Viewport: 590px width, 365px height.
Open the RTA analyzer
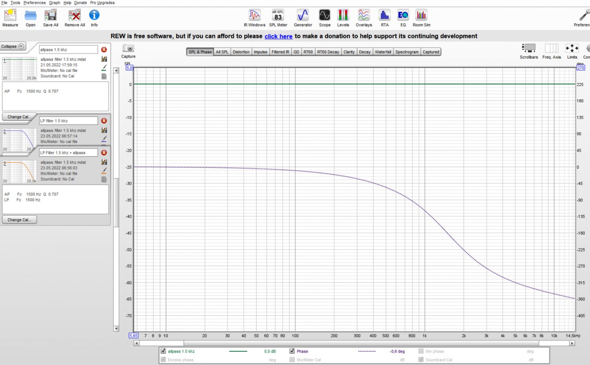384,15
